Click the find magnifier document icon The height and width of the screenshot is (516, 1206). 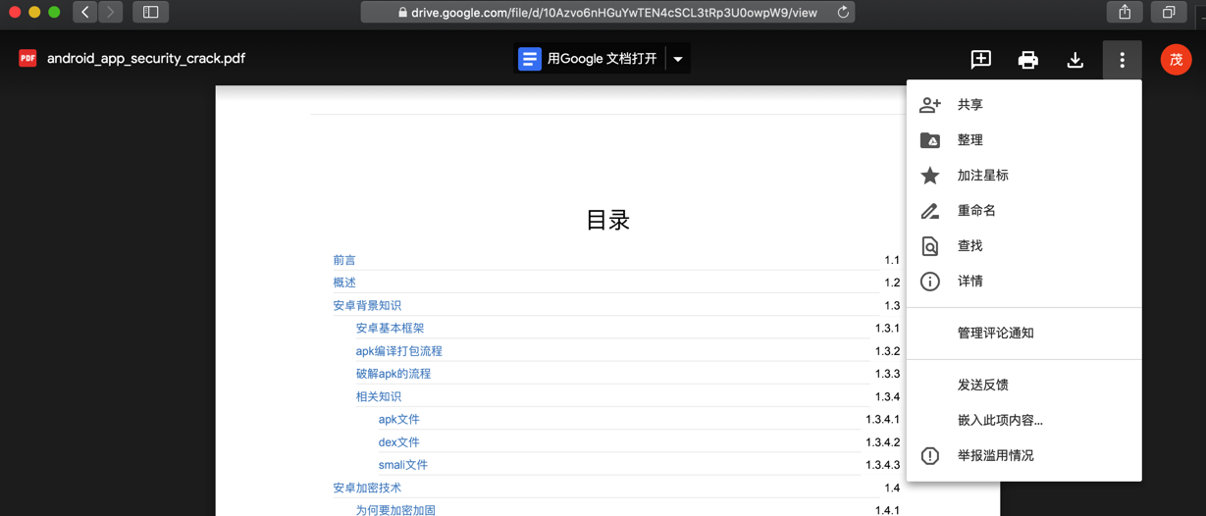(x=929, y=246)
